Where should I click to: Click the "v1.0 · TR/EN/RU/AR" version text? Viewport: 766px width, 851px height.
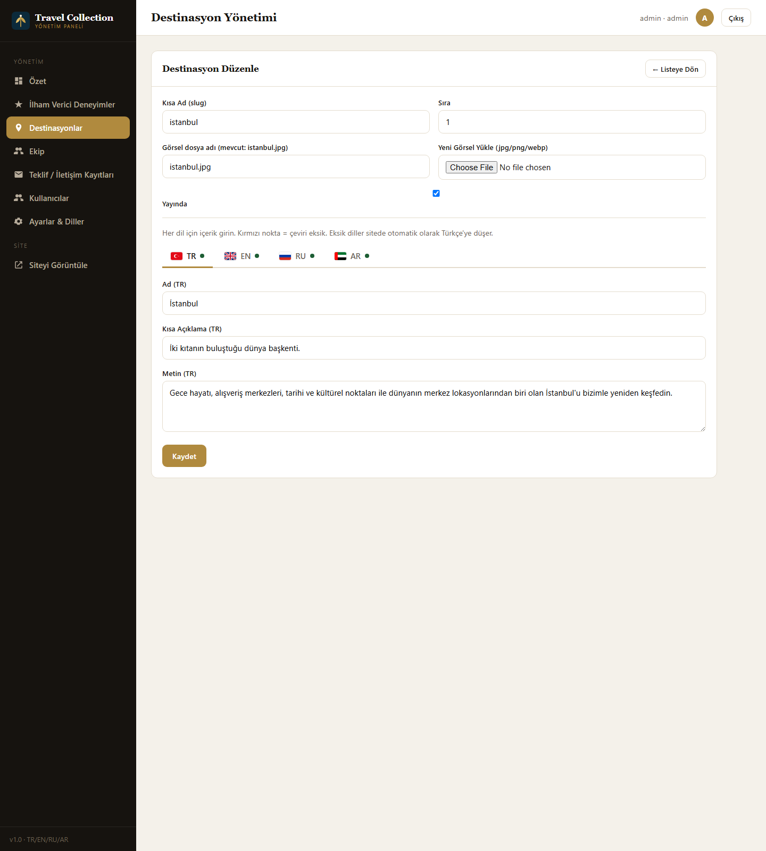(x=39, y=839)
